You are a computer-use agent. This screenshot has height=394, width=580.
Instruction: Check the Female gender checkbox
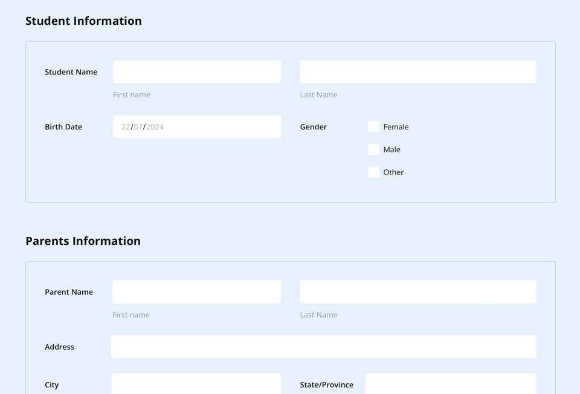(x=373, y=127)
